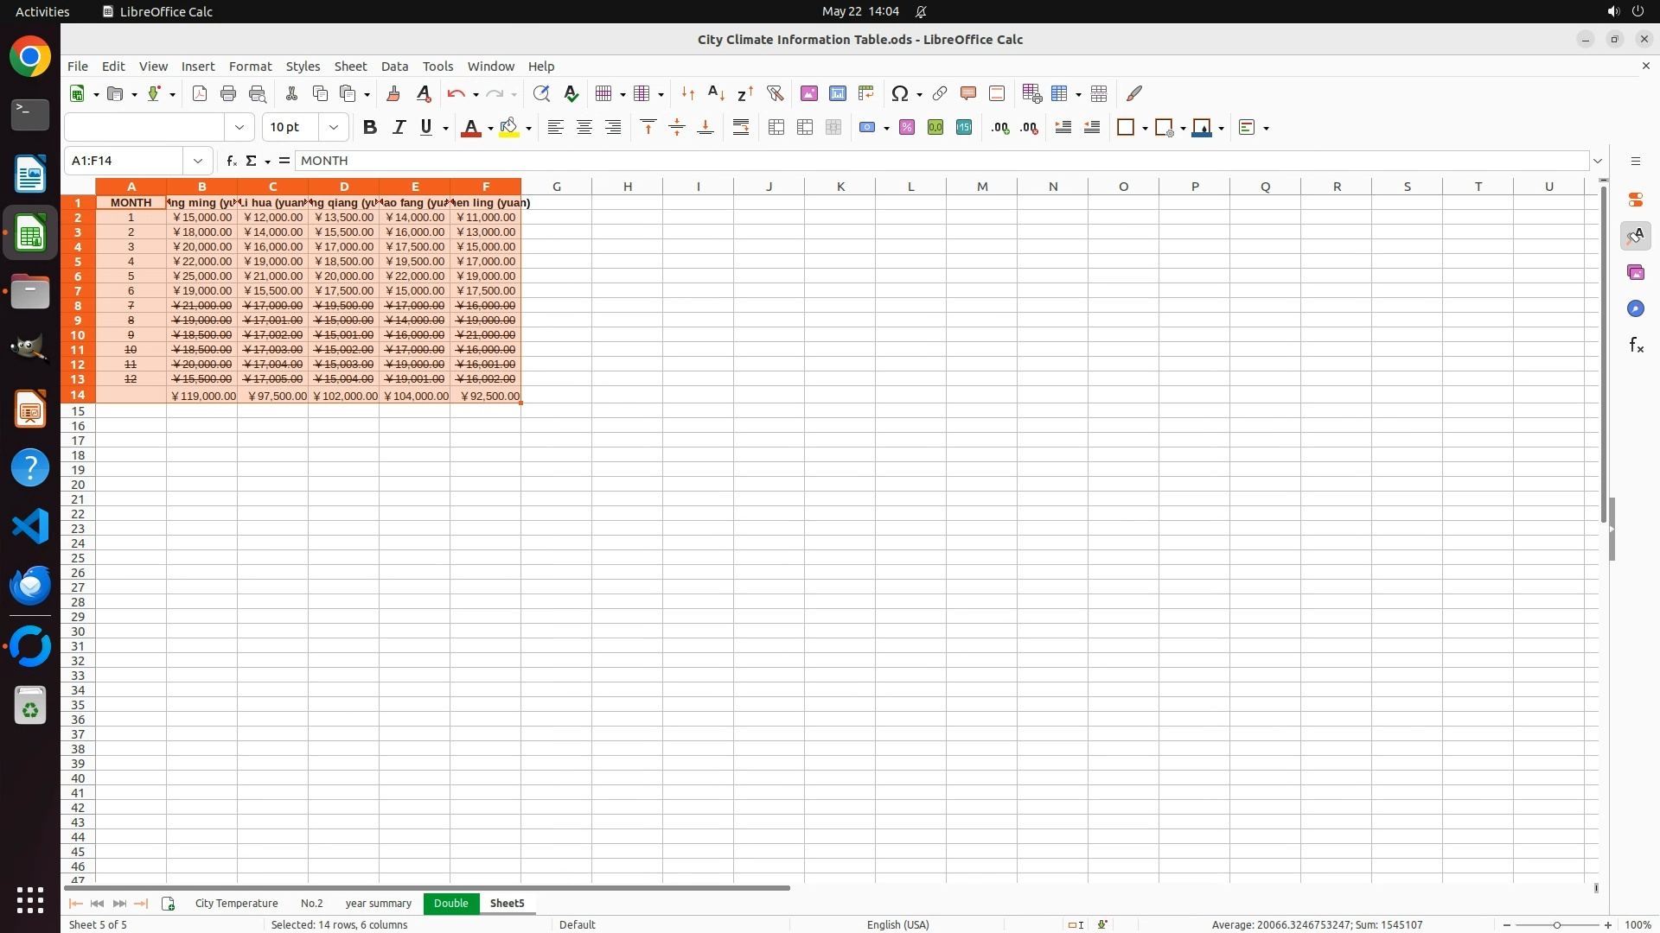Select the City Temperature sheet tab
The width and height of the screenshot is (1660, 933).
click(x=236, y=903)
